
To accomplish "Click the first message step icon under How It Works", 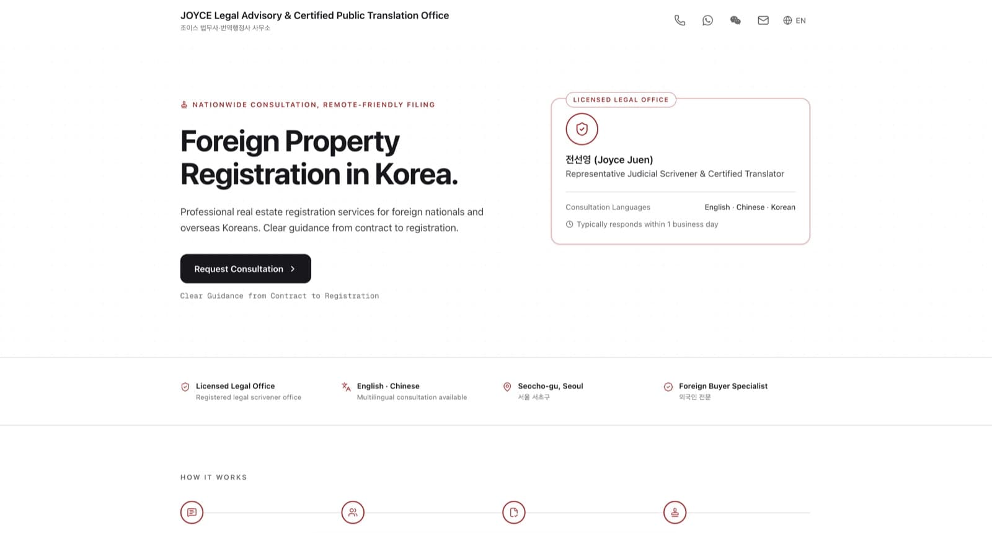I will click(192, 513).
